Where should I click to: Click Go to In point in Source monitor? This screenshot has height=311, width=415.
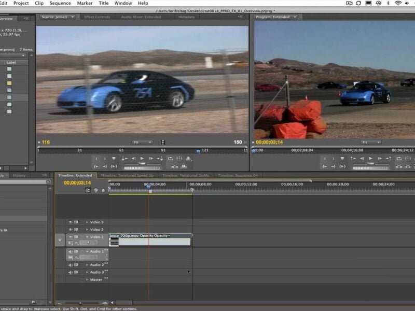pos(96,166)
